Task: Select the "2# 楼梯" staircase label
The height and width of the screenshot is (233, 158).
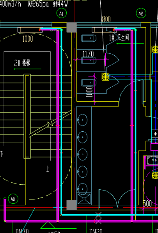Action: coord(22,63)
